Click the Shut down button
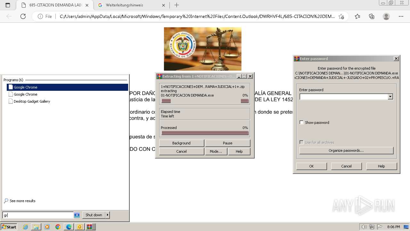Image resolution: width=410 pixels, height=231 pixels. [94, 215]
